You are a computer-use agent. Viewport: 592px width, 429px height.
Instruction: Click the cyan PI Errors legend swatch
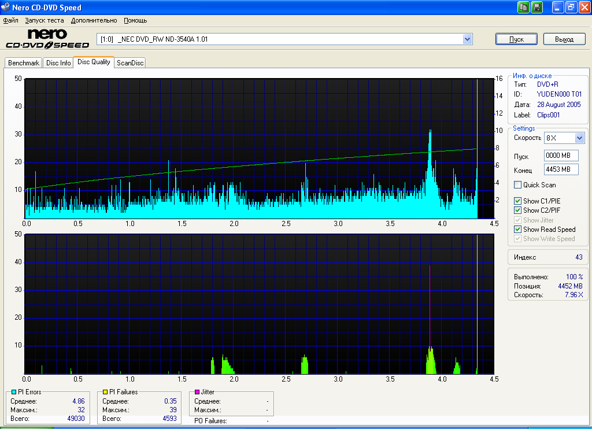[14, 392]
